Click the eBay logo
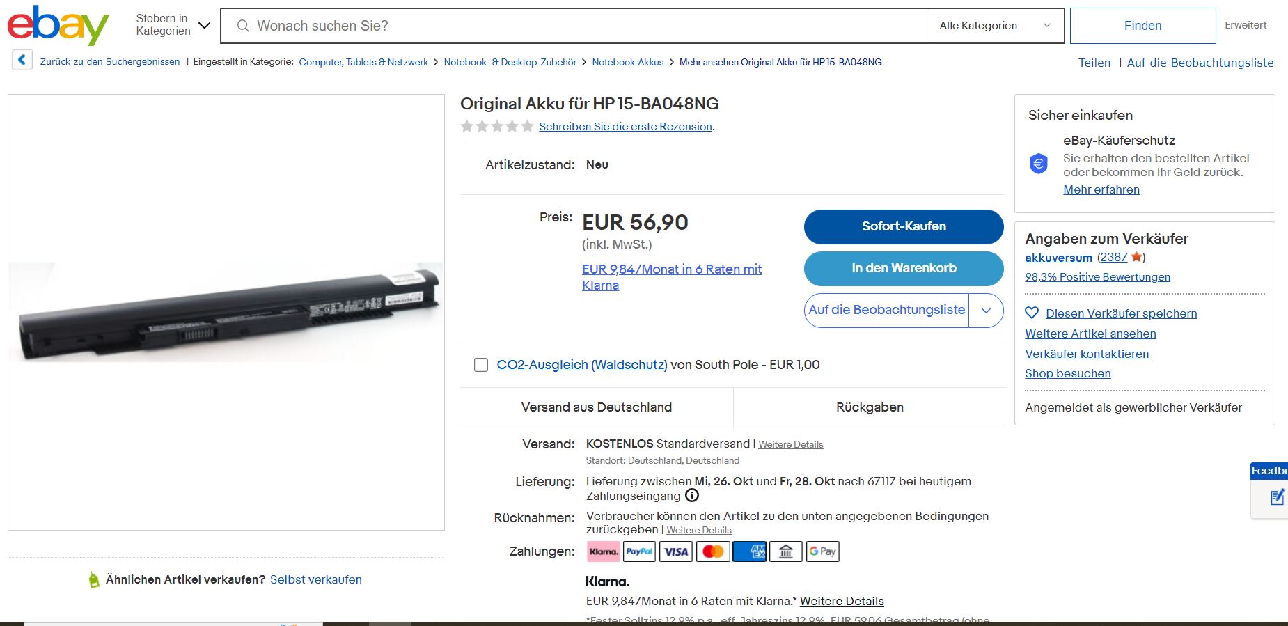This screenshot has height=626, width=1288. pyautogui.click(x=58, y=25)
